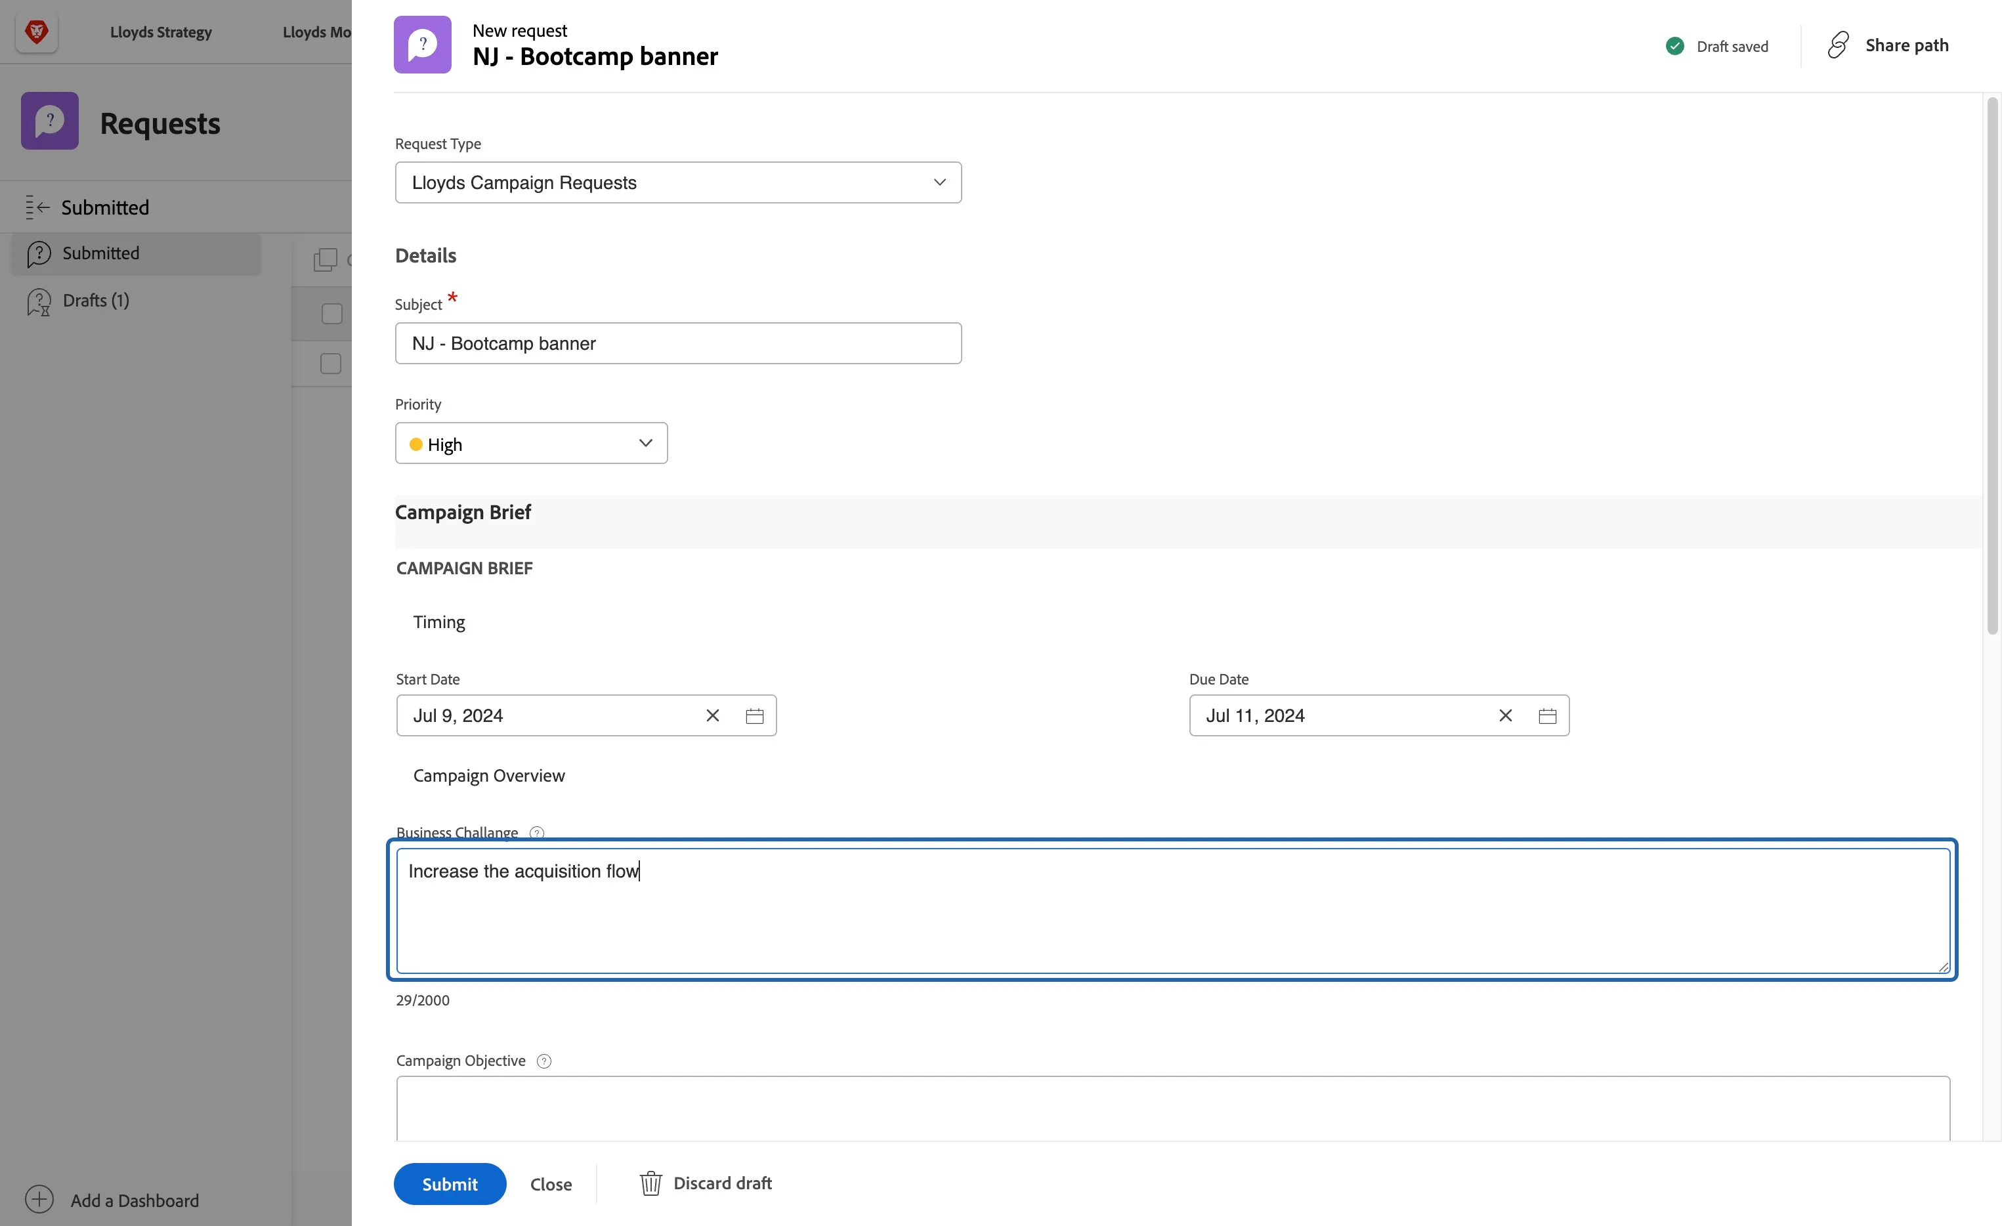
Task: Click the green Draft saved checkmark
Action: [1675, 47]
